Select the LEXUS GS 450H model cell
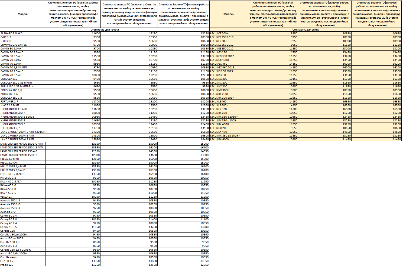This screenshot has width=403, height=266. point(229,60)
